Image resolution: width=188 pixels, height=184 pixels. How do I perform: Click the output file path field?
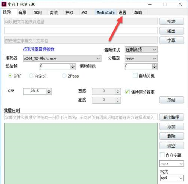click(x=81, y=31)
